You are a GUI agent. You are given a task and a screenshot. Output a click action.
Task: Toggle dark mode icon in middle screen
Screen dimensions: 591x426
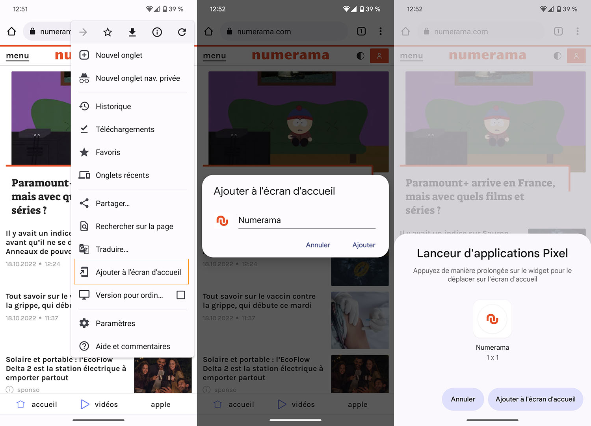click(360, 56)
